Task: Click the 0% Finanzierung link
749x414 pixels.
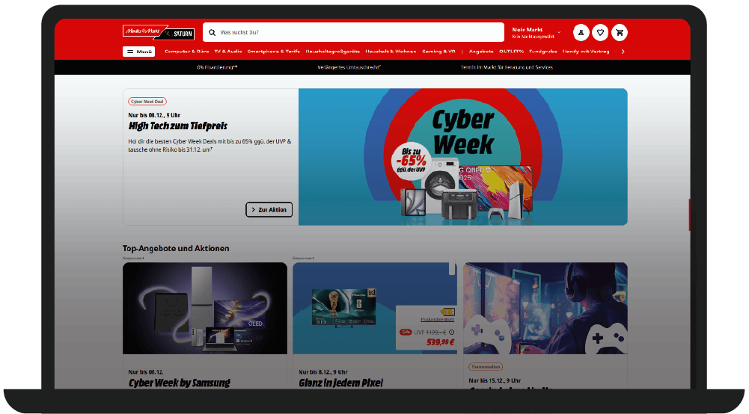Action: [x=217, y=67]
